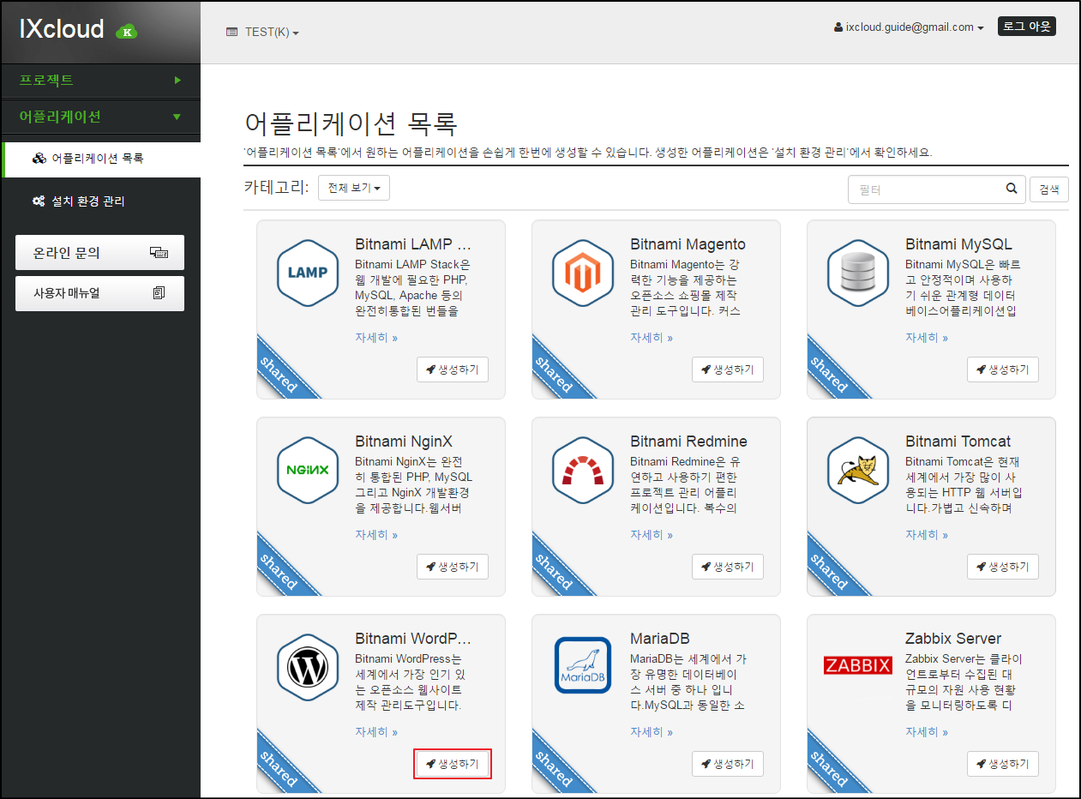Open the ixcloud.guide@gmail.com account dropdown
The image size is (1081, 799).
point(909,27)
